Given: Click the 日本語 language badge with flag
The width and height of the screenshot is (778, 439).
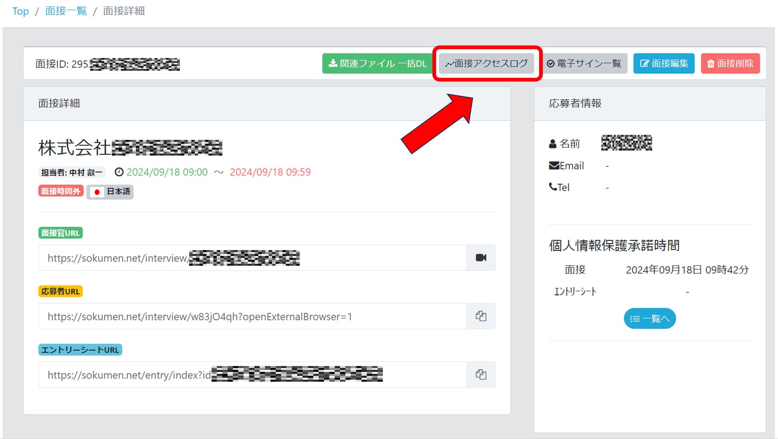Looking at the screenshot, I should coord(110,192).
